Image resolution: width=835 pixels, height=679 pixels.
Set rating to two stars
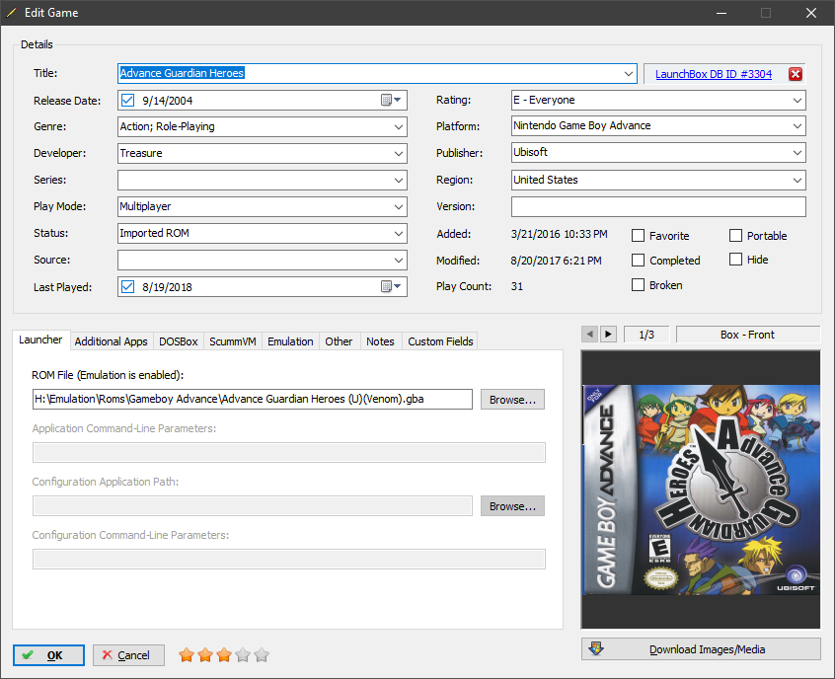click(x=205, y=655)
